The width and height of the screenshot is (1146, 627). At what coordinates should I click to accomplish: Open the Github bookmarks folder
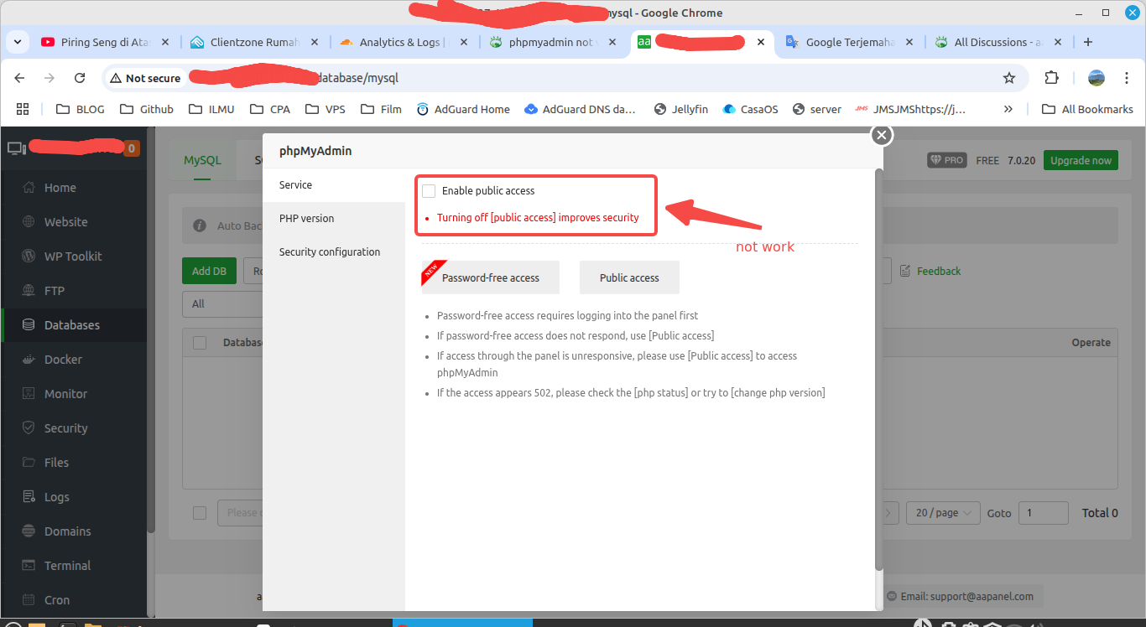pos(147,109)
